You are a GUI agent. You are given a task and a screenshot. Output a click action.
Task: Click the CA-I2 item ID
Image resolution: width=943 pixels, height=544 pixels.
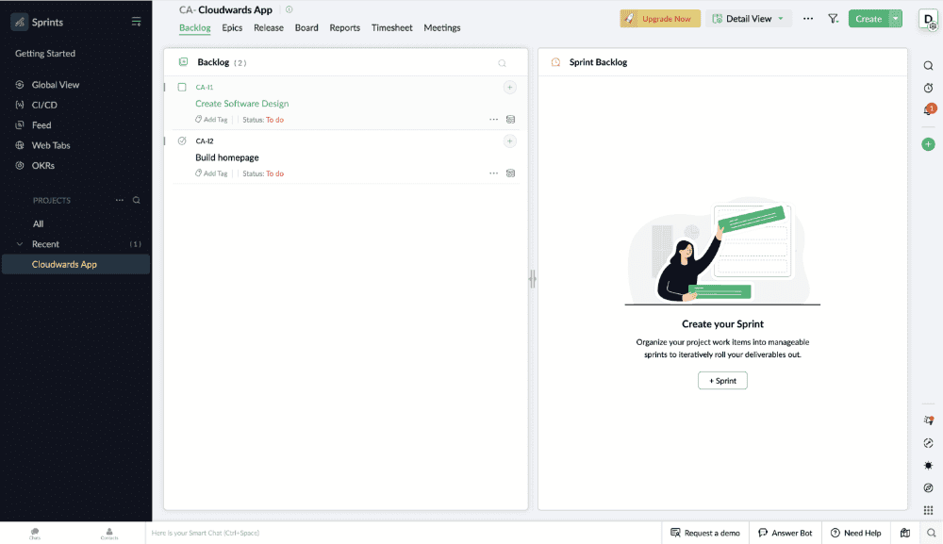pos(204,141)
